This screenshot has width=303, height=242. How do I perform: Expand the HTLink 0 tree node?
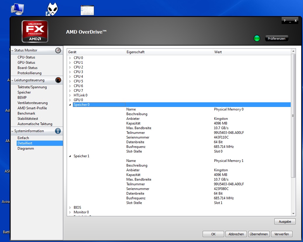click(x=70, y=95)
